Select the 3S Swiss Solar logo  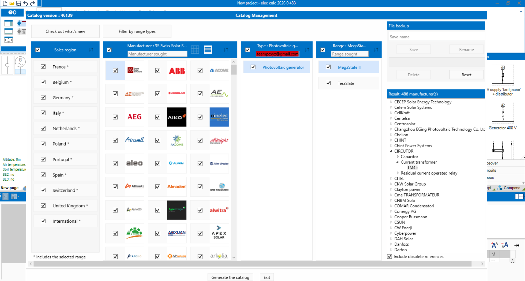[x=135, y=70]
